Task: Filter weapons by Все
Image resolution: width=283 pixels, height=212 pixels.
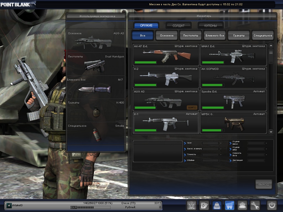Action: pyautogui.click(x=143, y=35)
